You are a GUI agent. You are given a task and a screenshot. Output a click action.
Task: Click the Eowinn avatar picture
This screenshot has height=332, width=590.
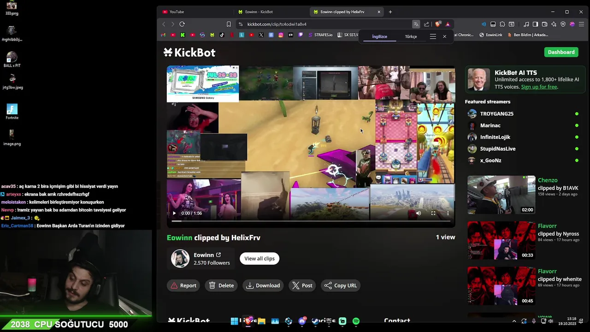(x=180, y=259)
